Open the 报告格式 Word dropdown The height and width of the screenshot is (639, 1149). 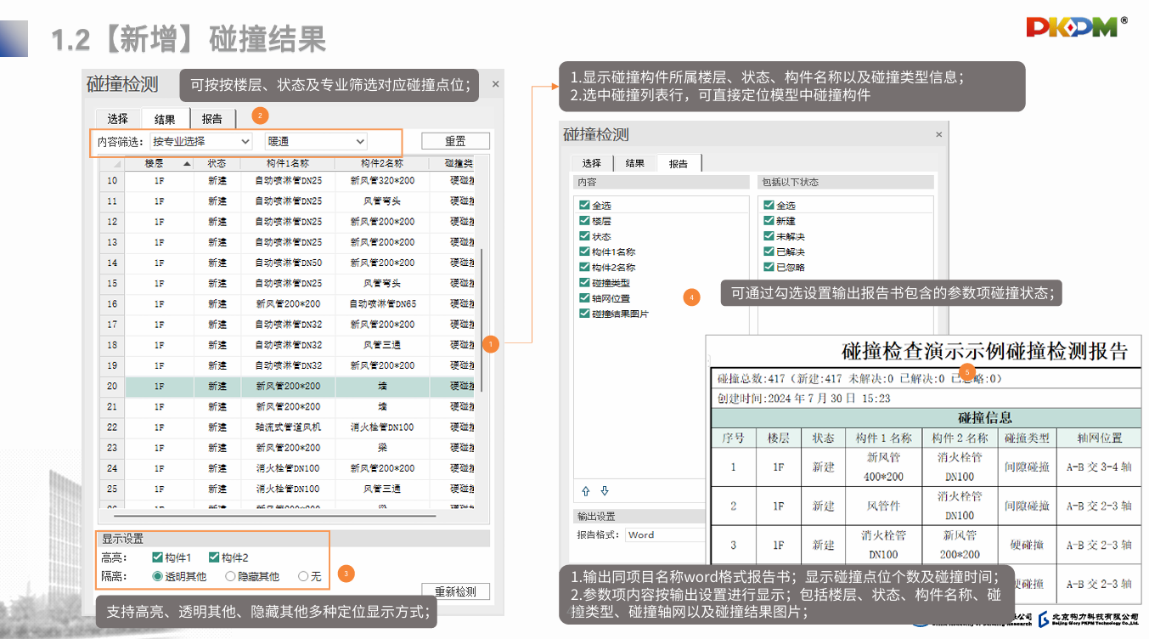pos(665,535)
